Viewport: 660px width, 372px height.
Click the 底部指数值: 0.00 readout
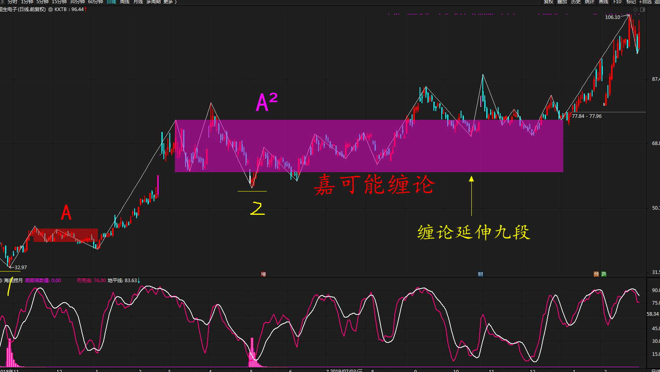(43, 281)
